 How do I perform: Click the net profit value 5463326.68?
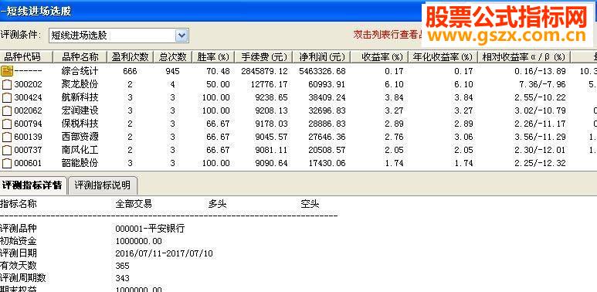point(322,71)
